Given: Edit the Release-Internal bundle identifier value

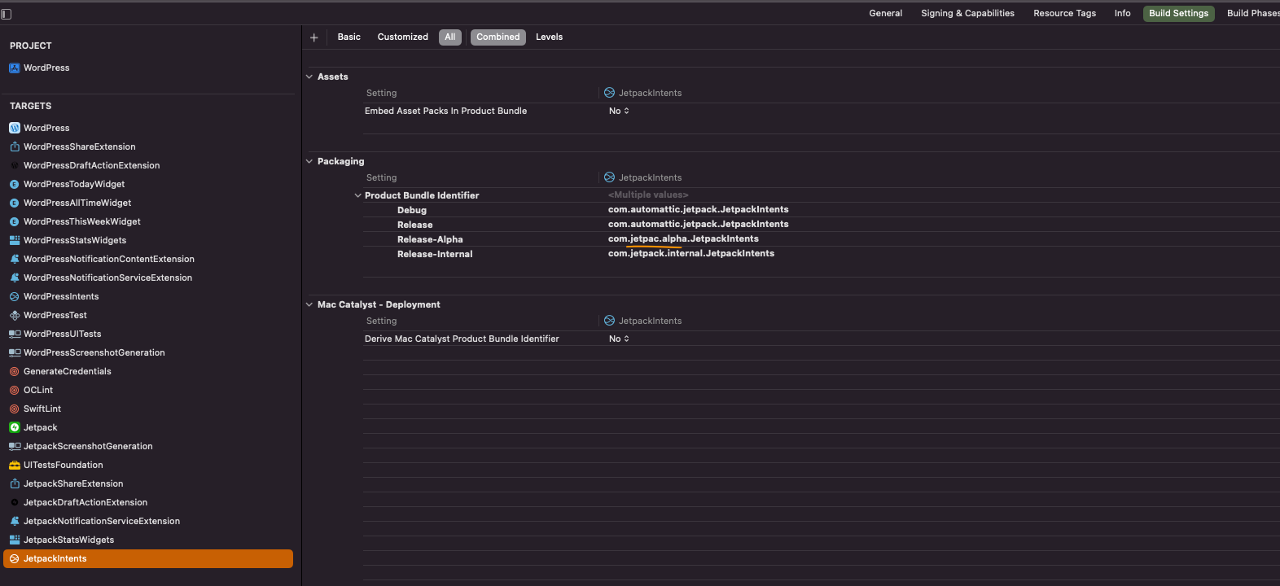Looking at the screenshot, I should click(x=691, y=253).
